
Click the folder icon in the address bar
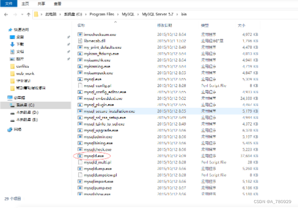pyautogui.click(x=36, y=14)
